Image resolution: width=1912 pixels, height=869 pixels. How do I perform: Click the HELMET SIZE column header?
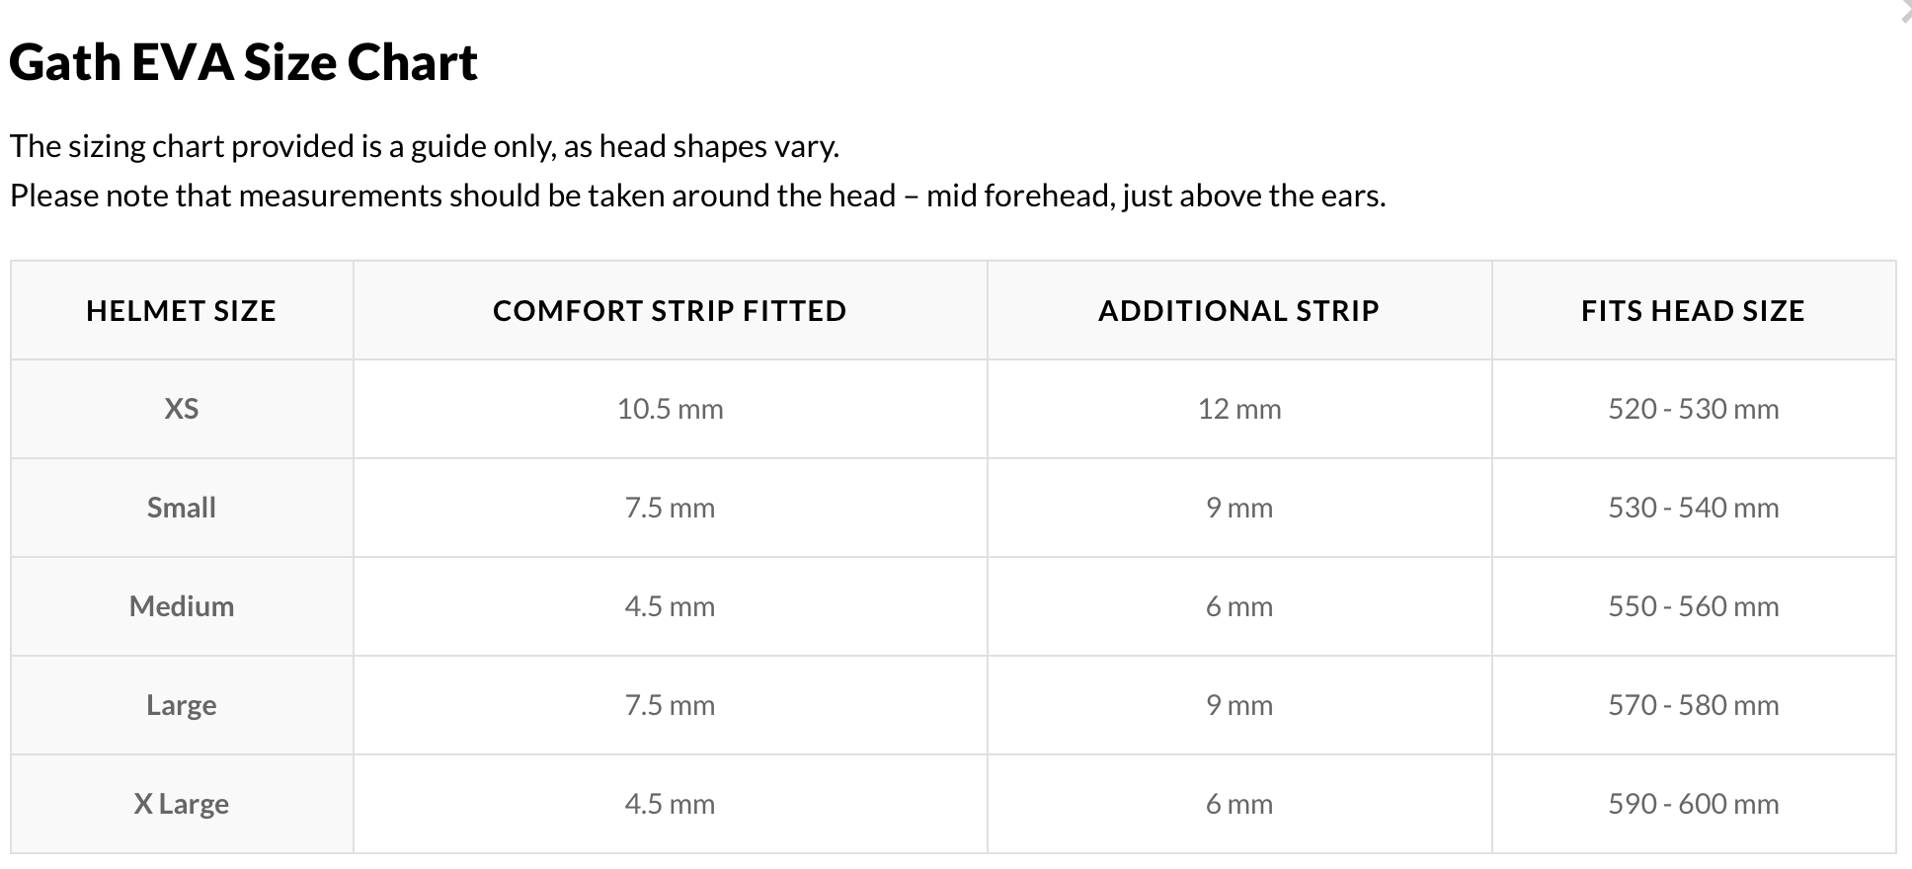pos(181,311)
